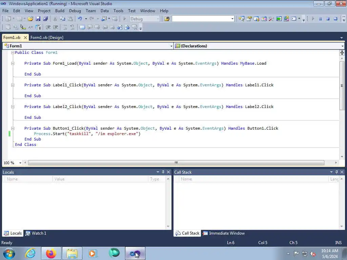This screenshot has height=260, width=347.
Task: Open the Tools menu
Action: coord(118,11)
